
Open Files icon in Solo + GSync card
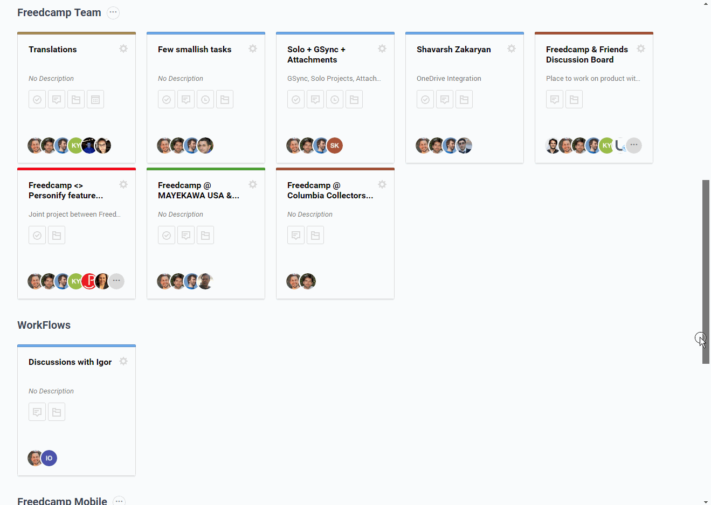point(354,99)
